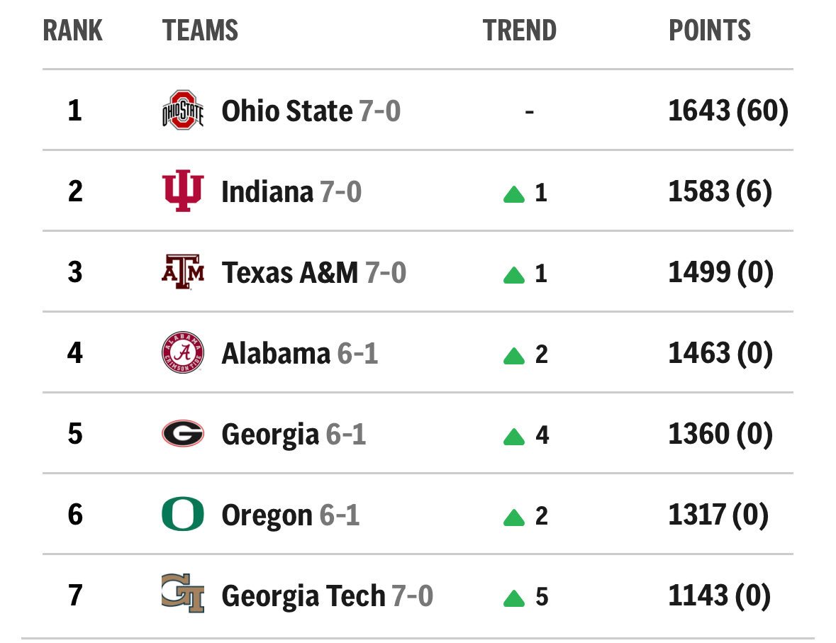Click the Ohio State Buckeyes logo
This screenshot has width=836, height=643.
point(182,111)
